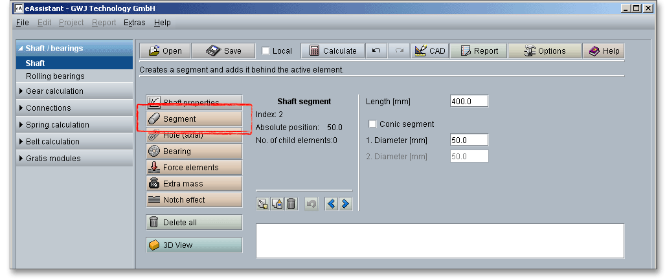Enable the Conic segment checkbox
The image size is (667, 279).
coord(372,124)
